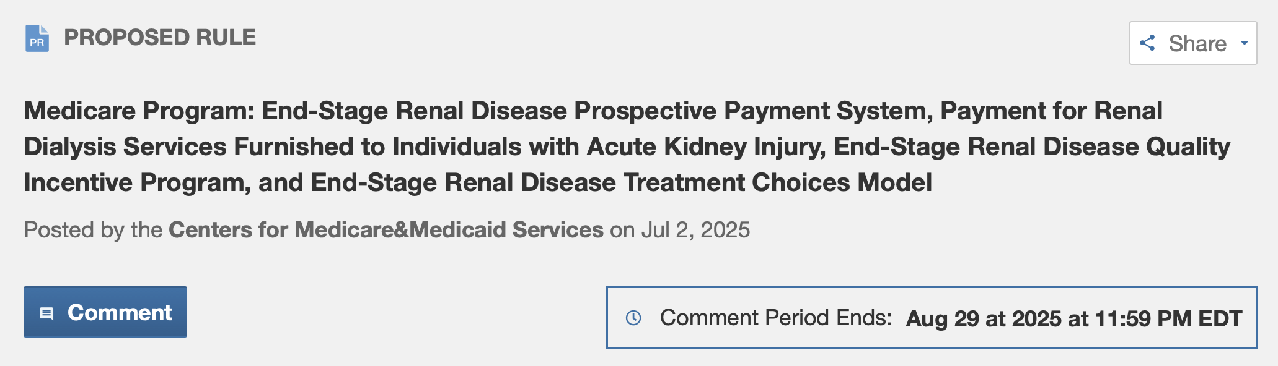The image size is (1278, 366).
Task: Open Centers for Medicare&Medicaid Services agency link
Action: tap(386, 230)
